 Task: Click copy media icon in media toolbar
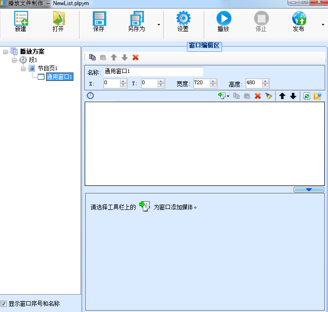tap(236, 96)
